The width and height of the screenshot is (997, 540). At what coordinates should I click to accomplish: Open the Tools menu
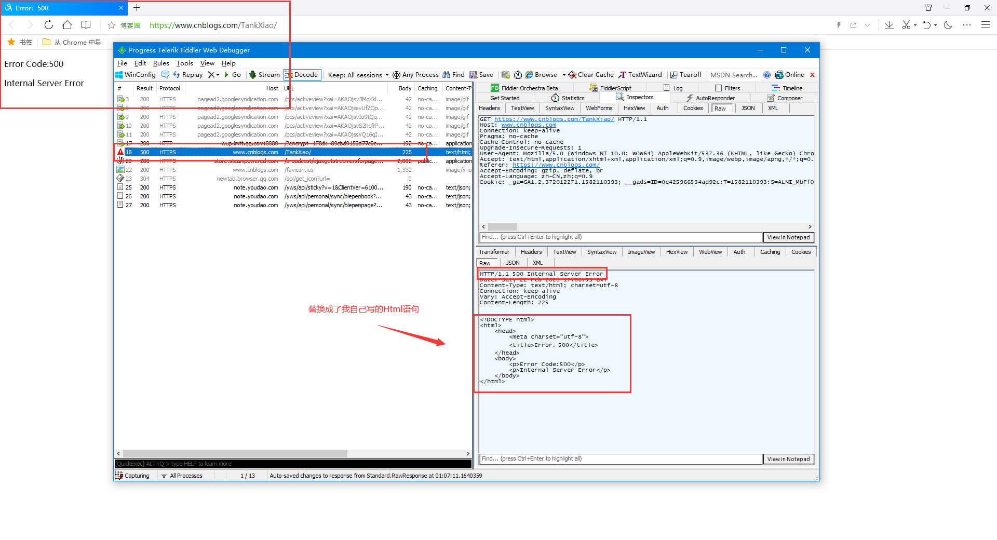[x=184, y=63]
